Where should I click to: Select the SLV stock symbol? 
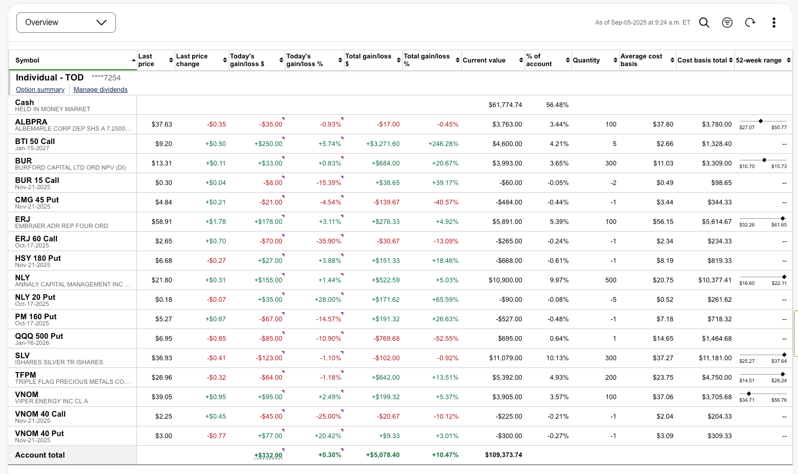[x=23, y=356]
